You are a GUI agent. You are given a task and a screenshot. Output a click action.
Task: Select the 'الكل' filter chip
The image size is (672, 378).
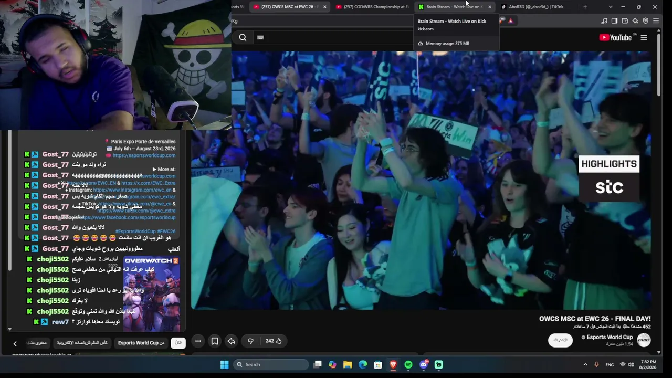tap(178, 343)
